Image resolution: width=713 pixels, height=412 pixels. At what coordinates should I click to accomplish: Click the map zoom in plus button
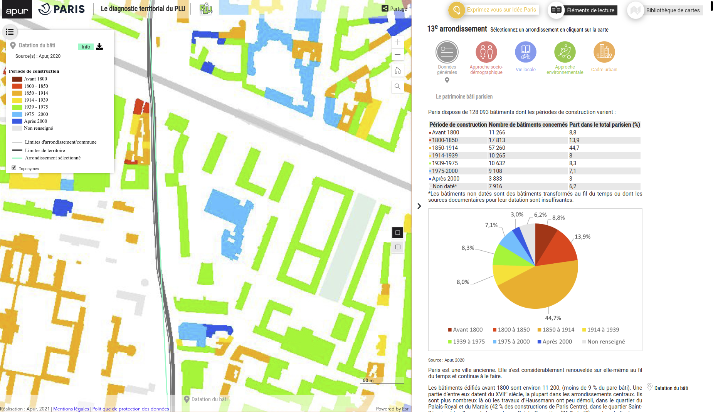(x=397, y=42)
